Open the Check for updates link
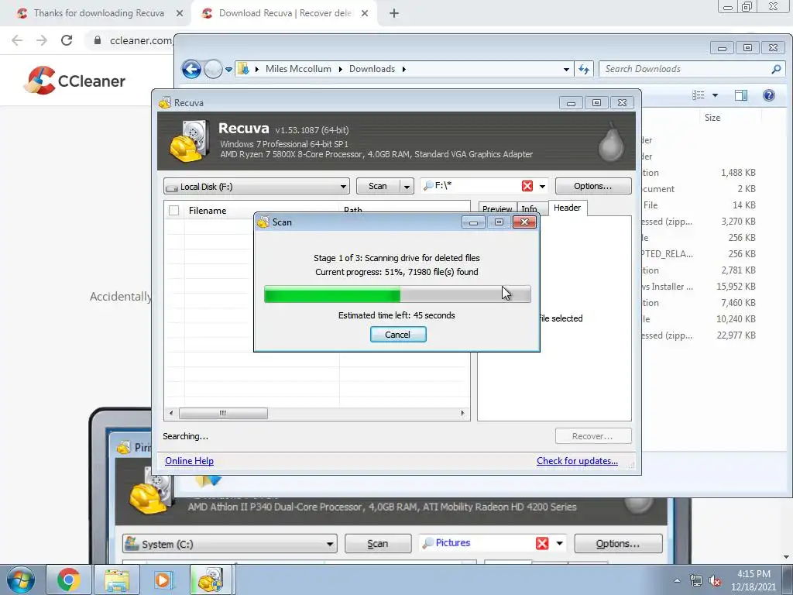Viewport: 793px width, 595px height. 577,461
